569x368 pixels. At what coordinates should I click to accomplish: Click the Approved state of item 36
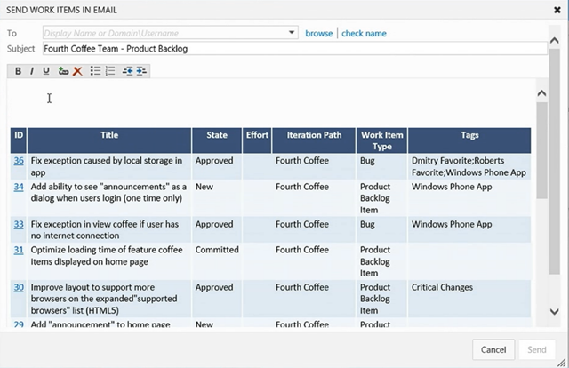pyautogui.click(x=214, y=160)
